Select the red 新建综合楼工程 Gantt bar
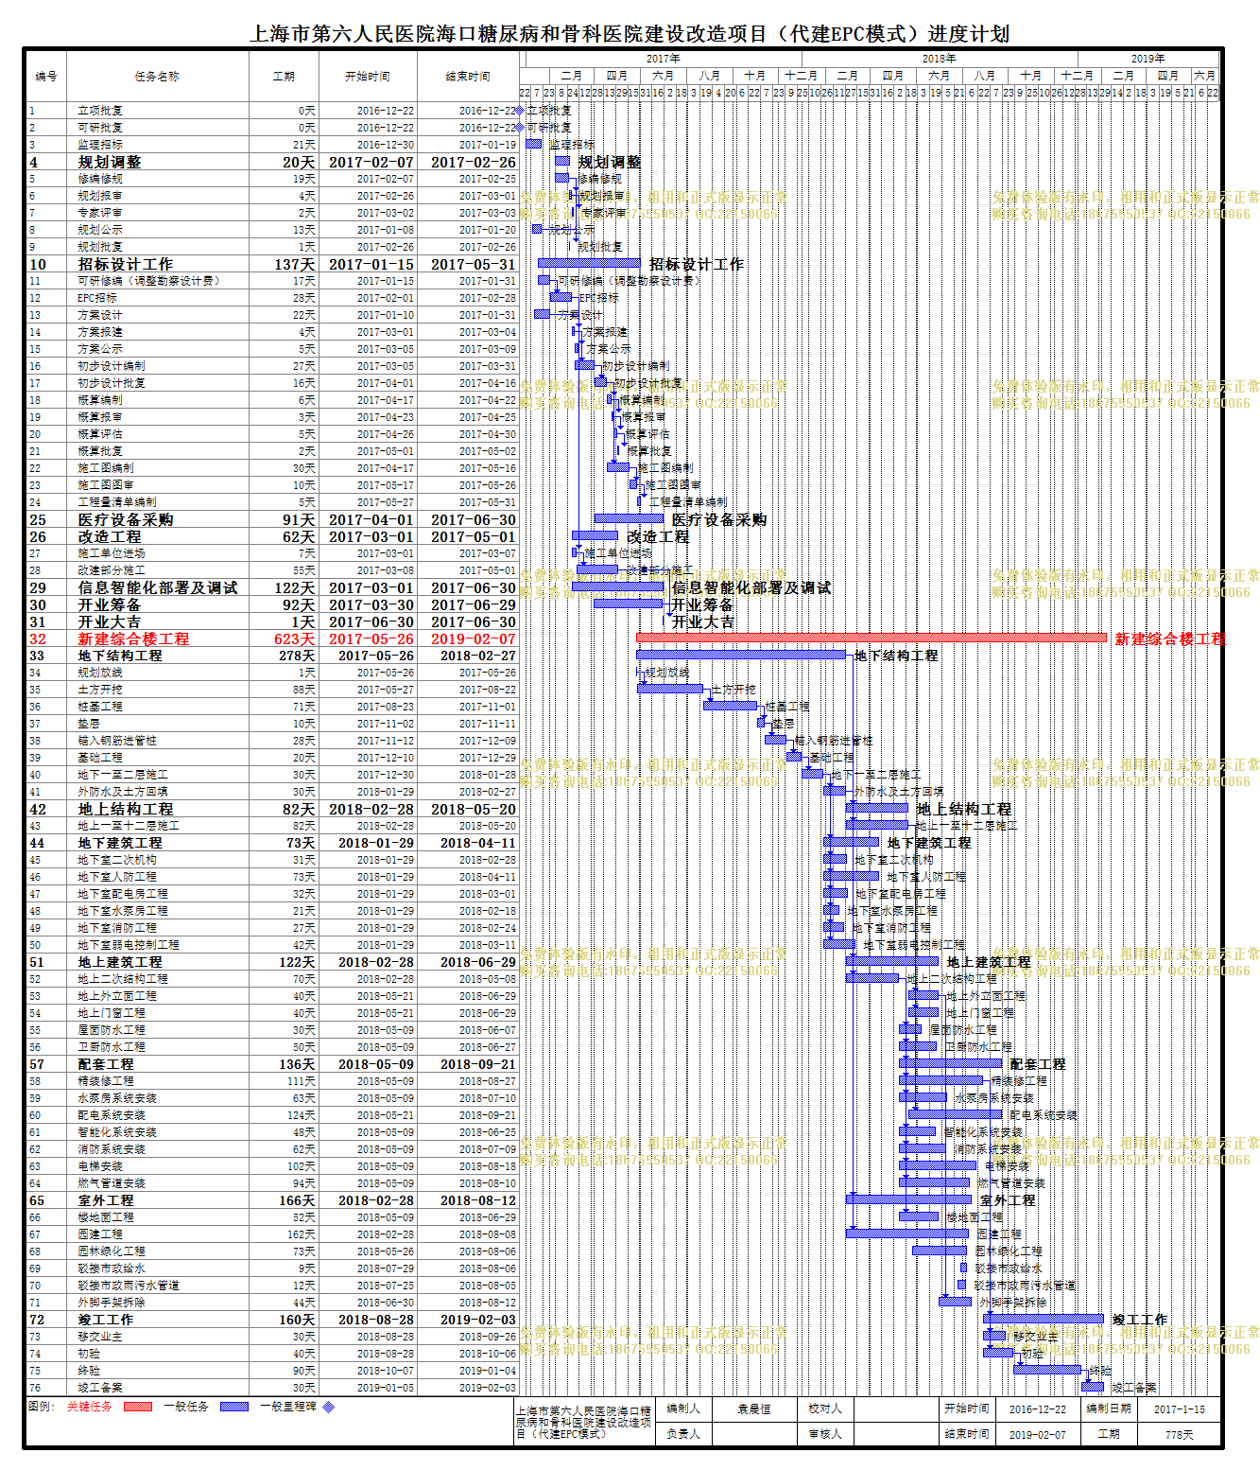Image resolution: width=1260 pixels, height=1470 pixels. (x=871, y=638)
